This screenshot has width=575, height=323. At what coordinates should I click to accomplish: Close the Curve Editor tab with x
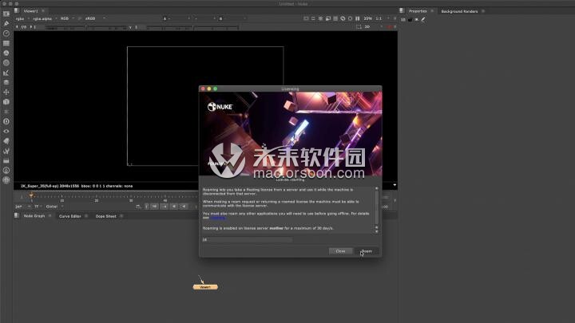coord(86,216)
